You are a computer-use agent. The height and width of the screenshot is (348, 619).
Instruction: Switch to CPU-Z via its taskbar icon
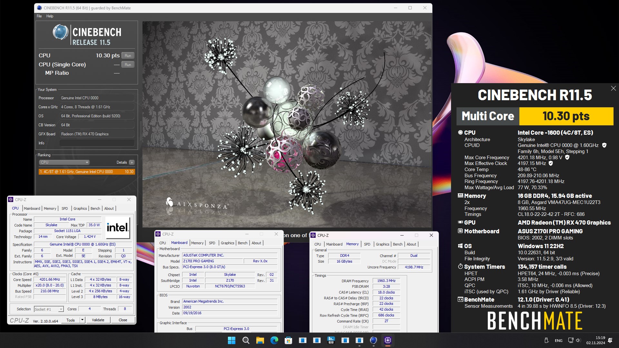(x=388, y=340)
